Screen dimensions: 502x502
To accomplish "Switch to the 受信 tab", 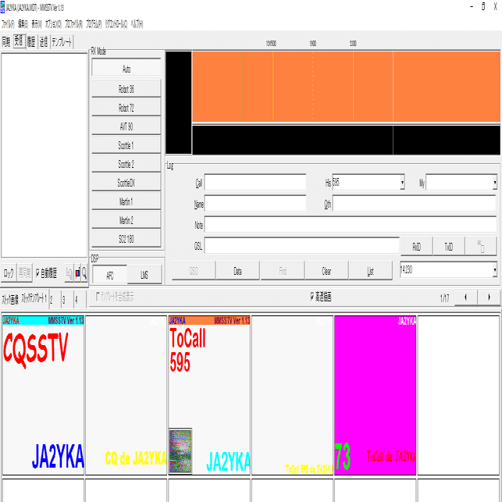I will pos(19,41).
